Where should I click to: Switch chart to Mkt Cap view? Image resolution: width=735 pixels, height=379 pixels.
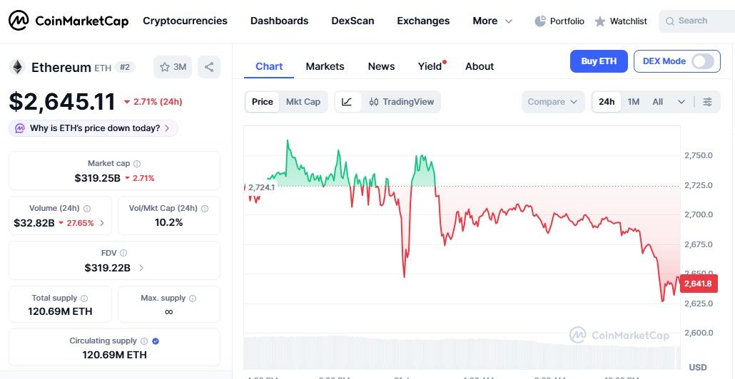pos(303,102)
